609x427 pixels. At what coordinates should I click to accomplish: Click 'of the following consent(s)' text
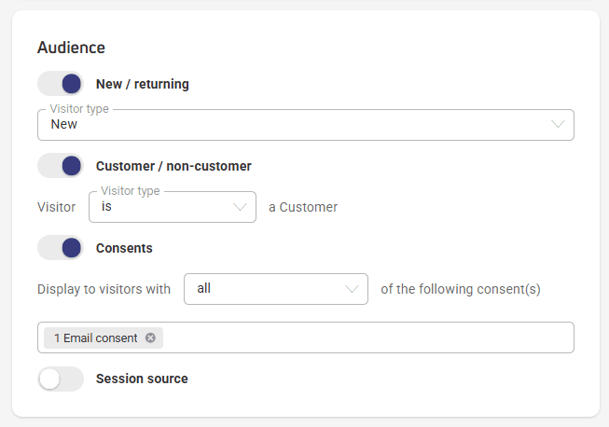[x=461, y=289]
